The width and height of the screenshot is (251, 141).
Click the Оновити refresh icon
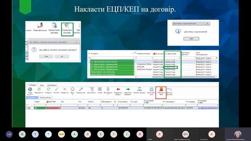48,89
